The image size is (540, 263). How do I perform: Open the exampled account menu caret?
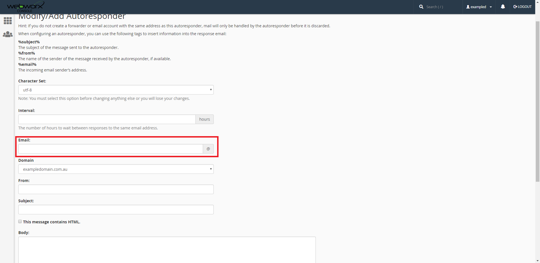pyautogui.click(x=491, y=7)
